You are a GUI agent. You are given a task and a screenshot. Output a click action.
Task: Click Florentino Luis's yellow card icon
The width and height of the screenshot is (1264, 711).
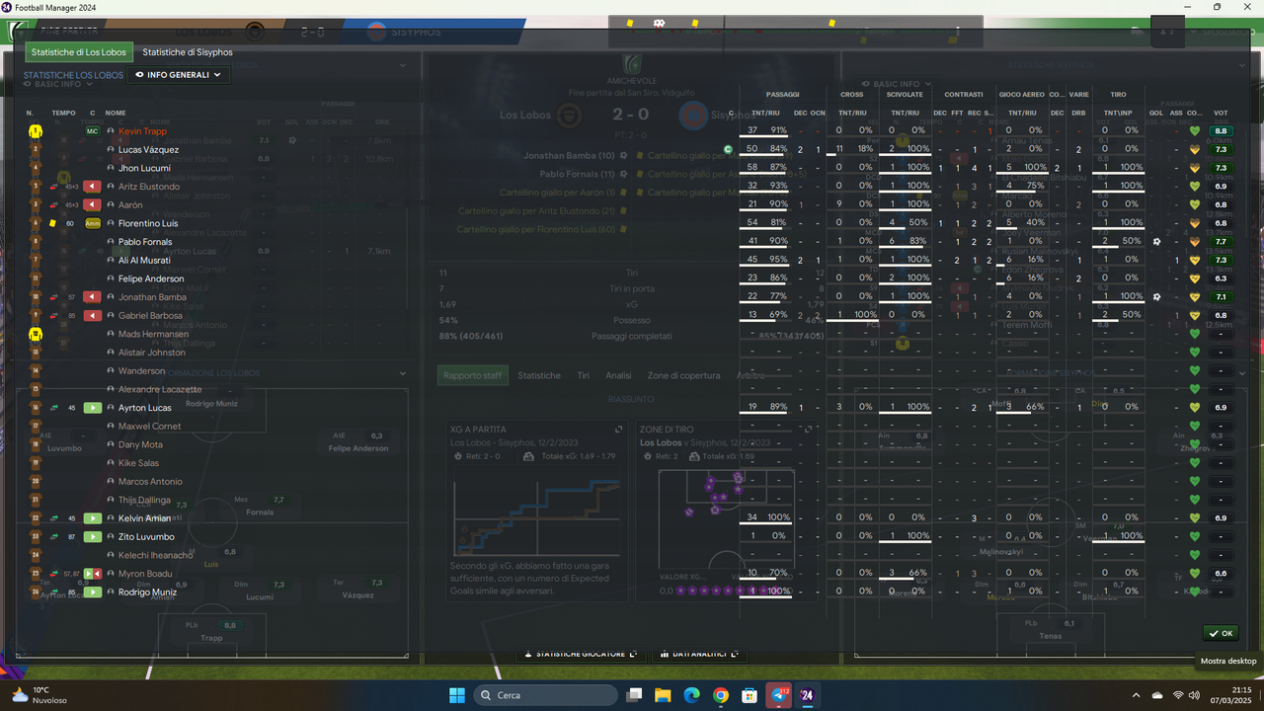click(x=53, y=223)
